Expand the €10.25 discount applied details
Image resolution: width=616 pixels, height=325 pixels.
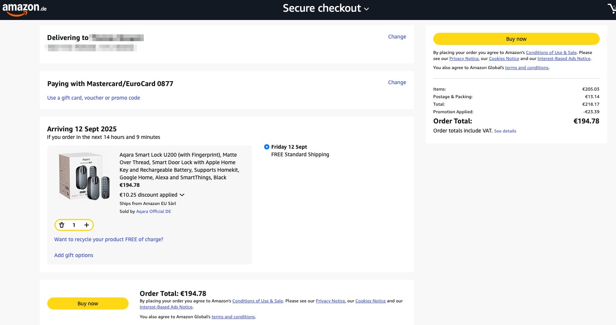(x=152, y=195)
